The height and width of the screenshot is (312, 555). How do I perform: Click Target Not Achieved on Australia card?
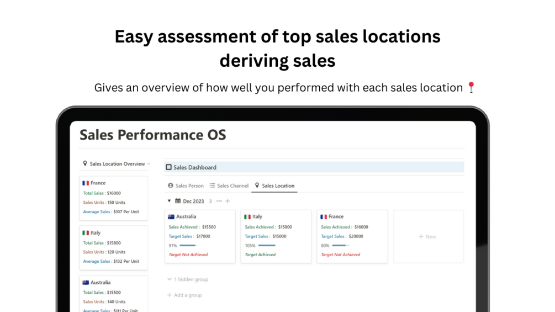[x=188, y=255]
